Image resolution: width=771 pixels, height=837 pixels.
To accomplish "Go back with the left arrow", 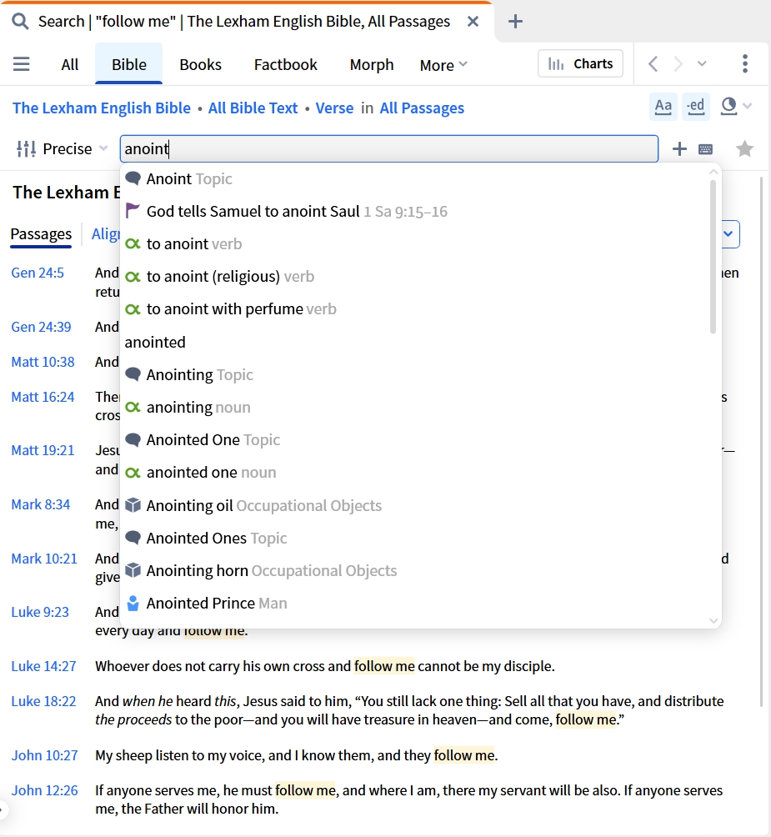I will pos(653,64).
